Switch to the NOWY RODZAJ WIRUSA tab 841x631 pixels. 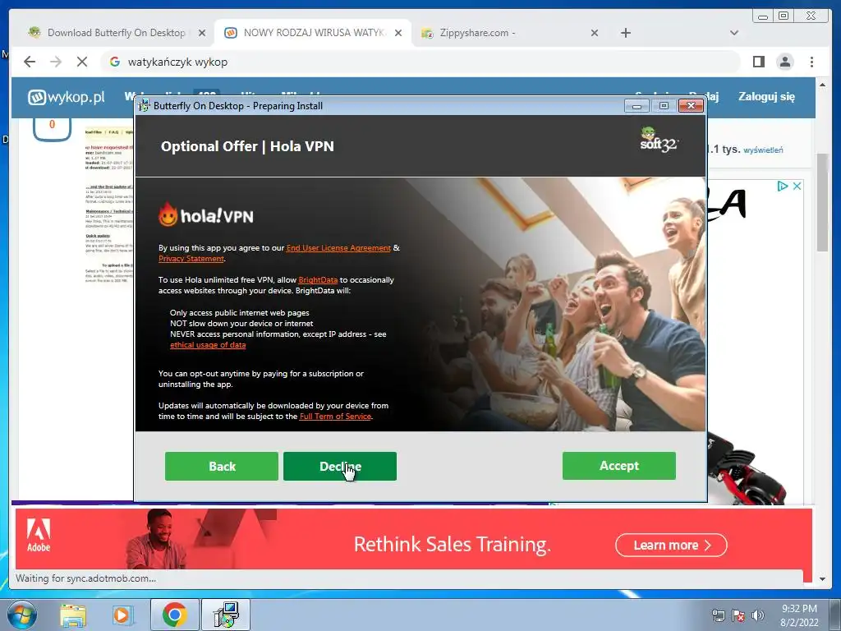(315, 33)
